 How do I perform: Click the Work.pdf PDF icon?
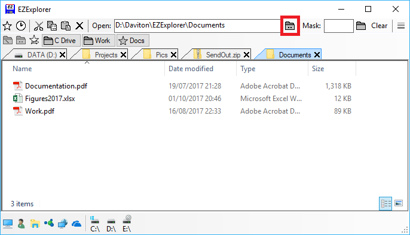point(18,111)
